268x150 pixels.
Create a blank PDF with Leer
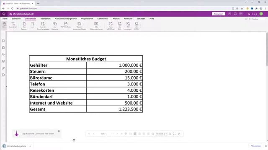[32, 25]
